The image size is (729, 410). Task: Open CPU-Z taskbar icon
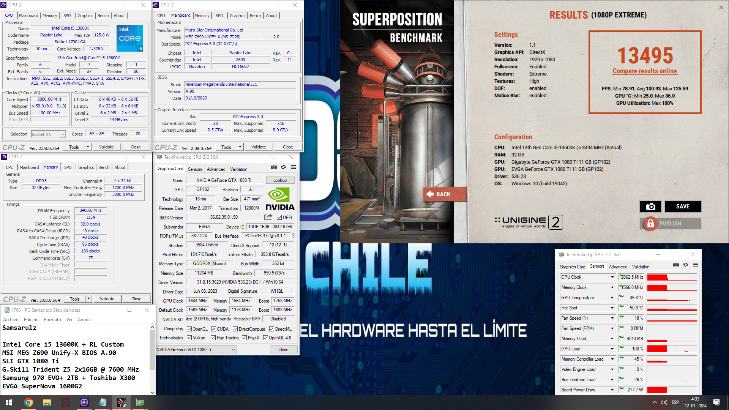[84, 402]
